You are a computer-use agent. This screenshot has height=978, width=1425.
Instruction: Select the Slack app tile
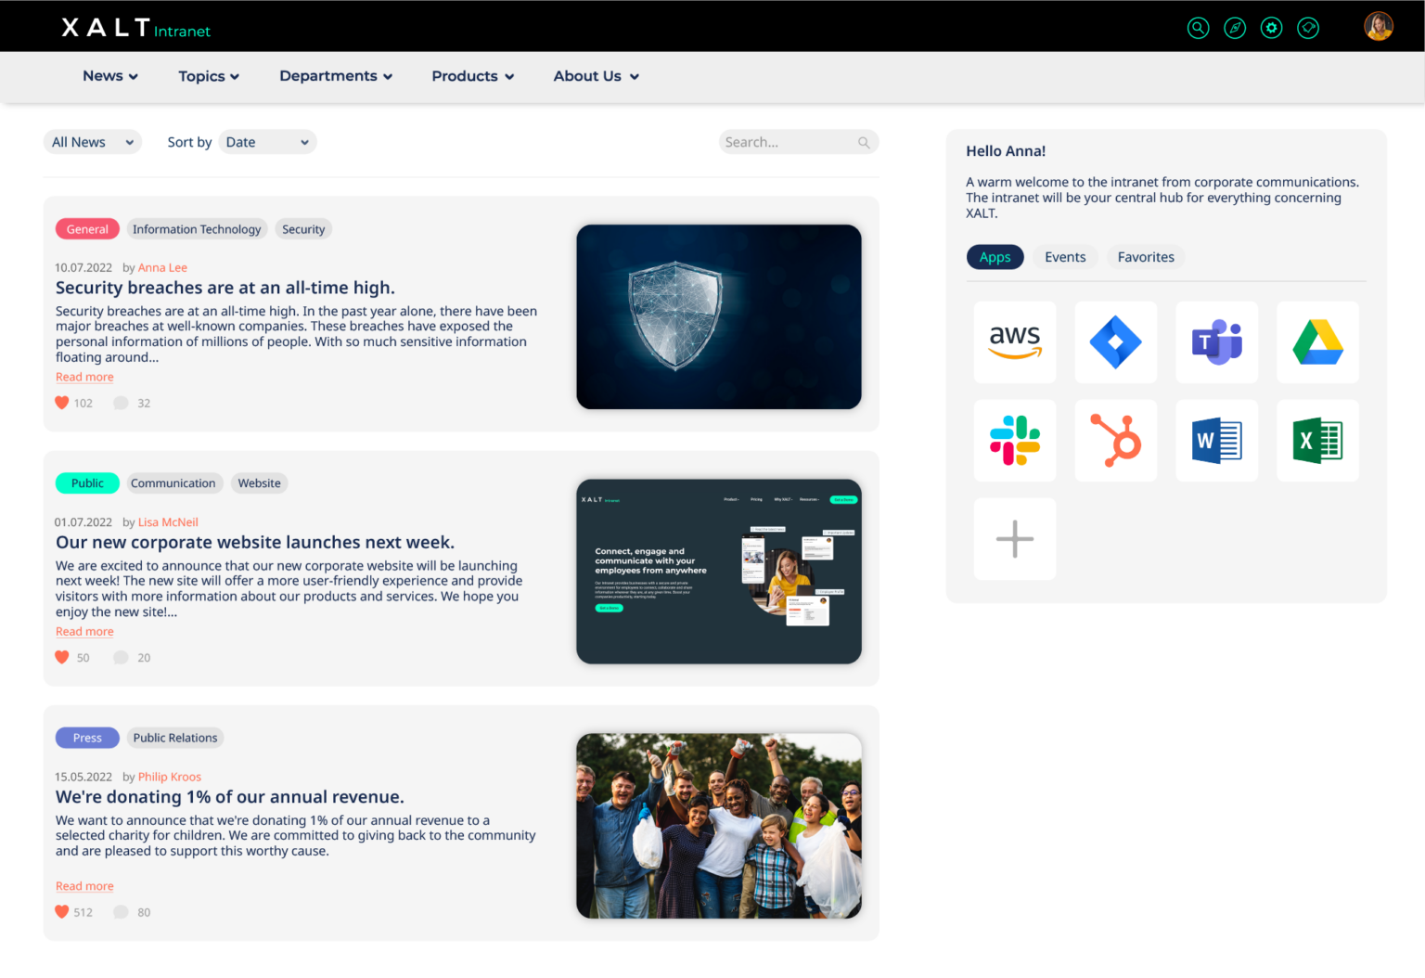click(1014, 440)
